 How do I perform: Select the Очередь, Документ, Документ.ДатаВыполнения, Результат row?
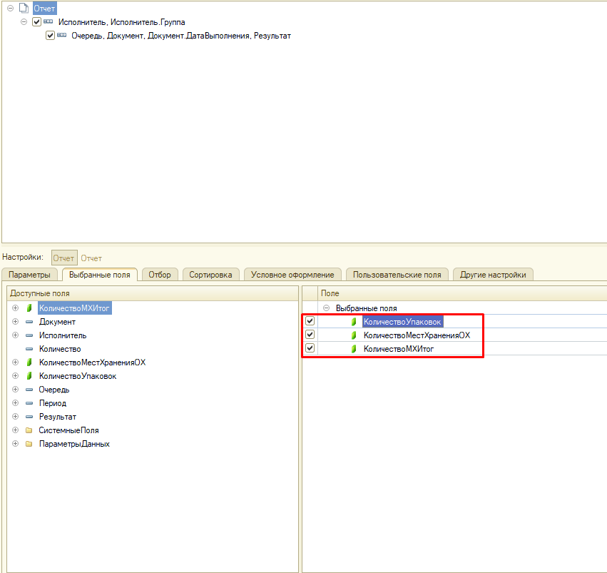(x=181, y=36)
